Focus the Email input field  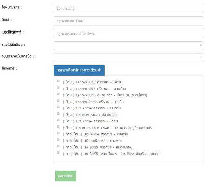pyautogui.click(x=128, y=21)
